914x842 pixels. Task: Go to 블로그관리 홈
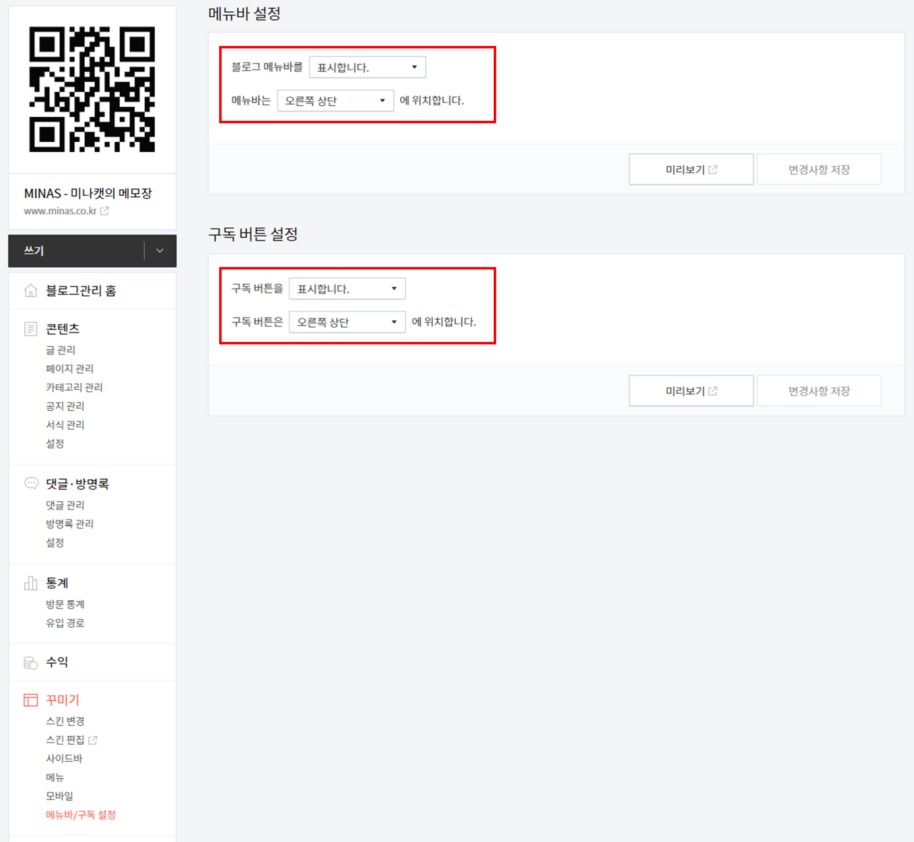coord(81,290)
